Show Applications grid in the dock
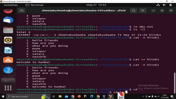The height and width of the screenshot is (99, 176). pos(8,88)
